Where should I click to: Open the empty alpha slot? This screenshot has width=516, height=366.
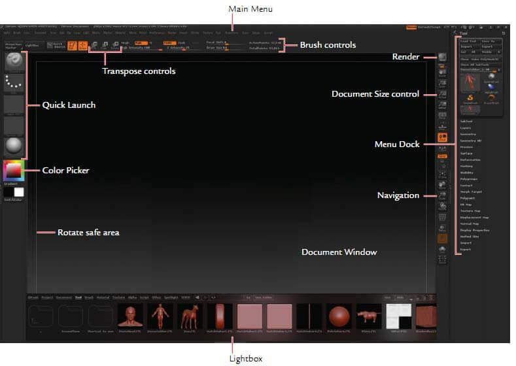pos(14,105)
